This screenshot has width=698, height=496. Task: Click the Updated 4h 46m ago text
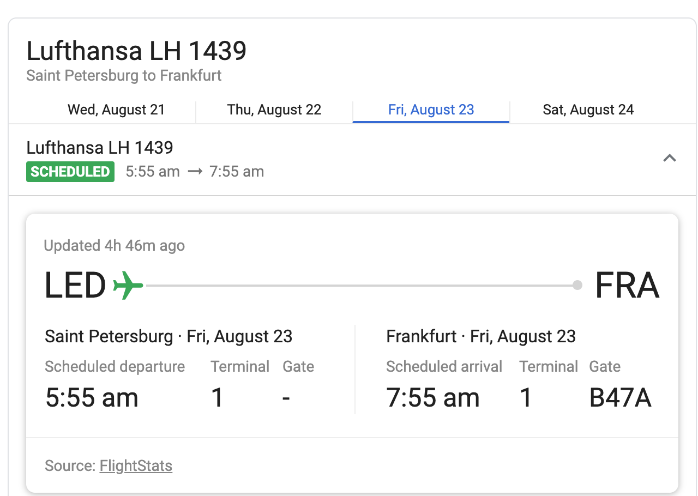[115, 246]
